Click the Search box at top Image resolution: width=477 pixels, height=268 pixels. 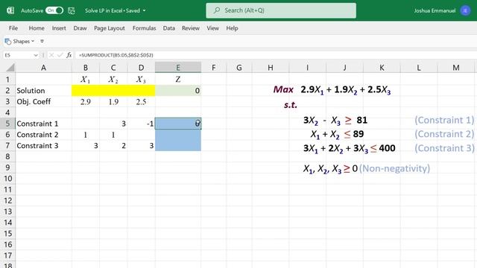281,10
